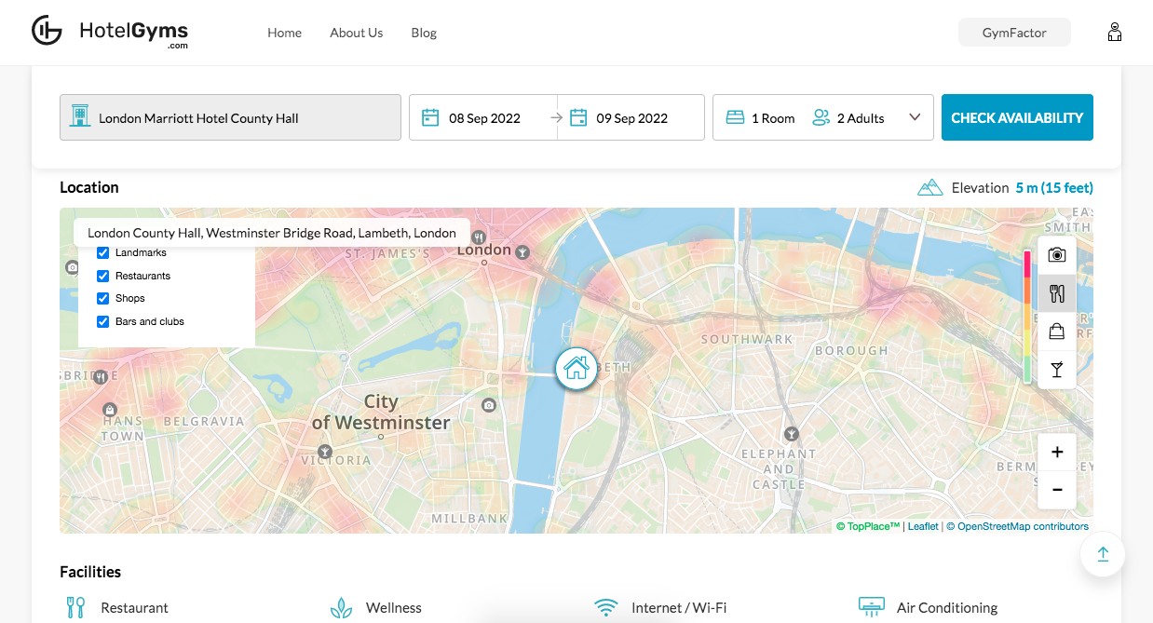Click the Restaurant facility icon

click(x=75, y=607)
